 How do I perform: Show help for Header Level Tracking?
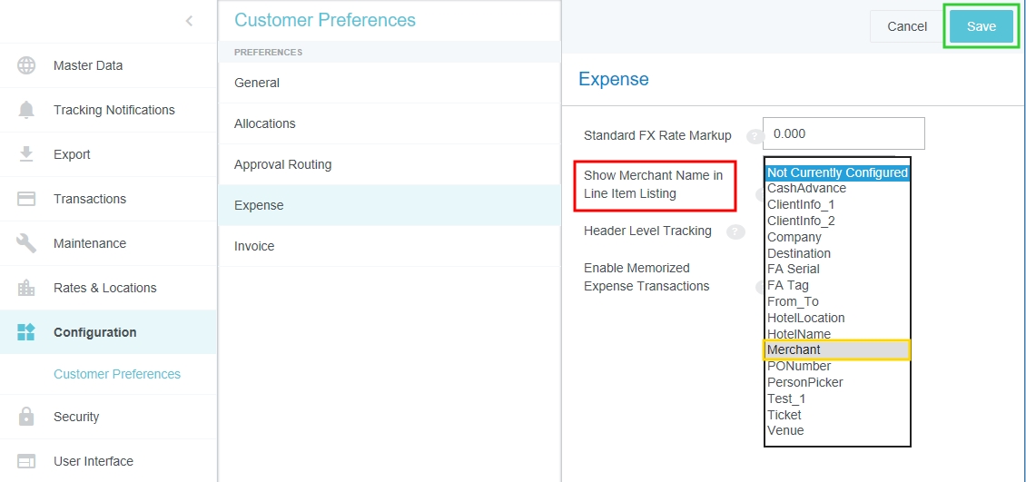pos(735,231)
